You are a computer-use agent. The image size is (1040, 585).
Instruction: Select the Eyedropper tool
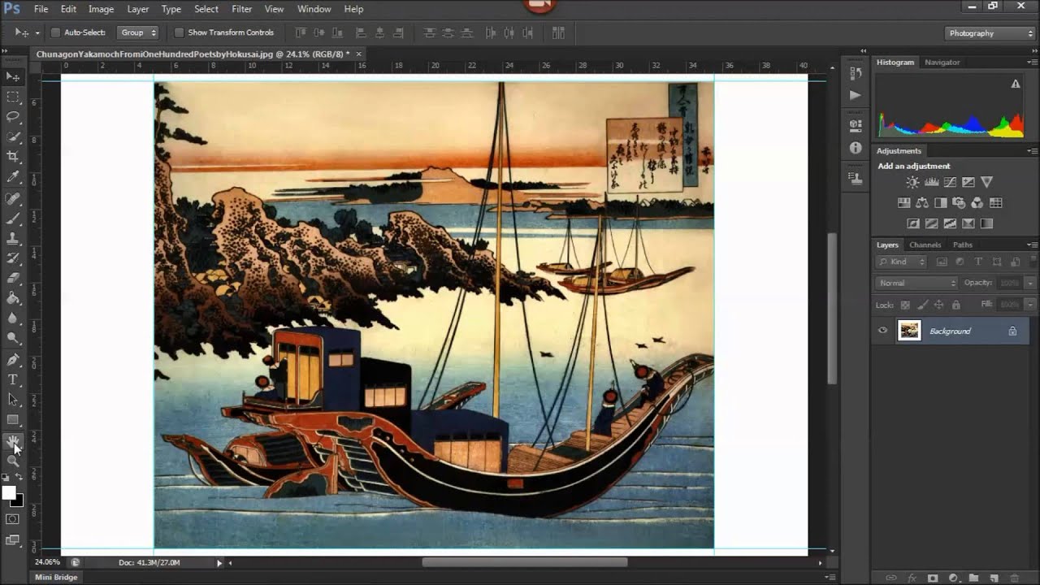13,177
